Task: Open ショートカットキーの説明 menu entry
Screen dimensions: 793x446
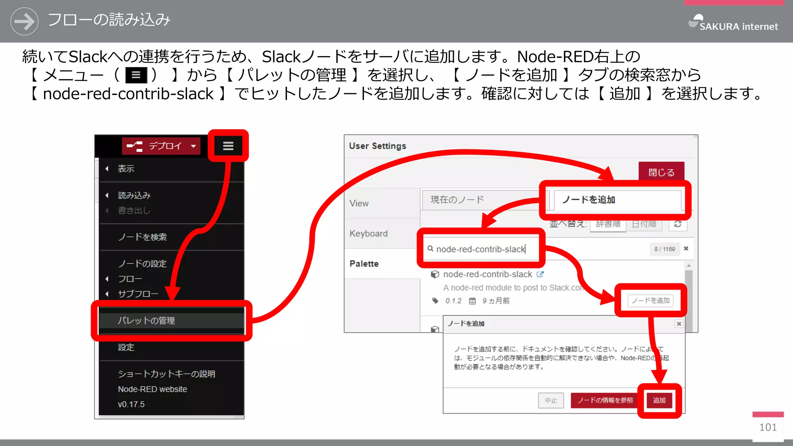Action: coord(166,374)
